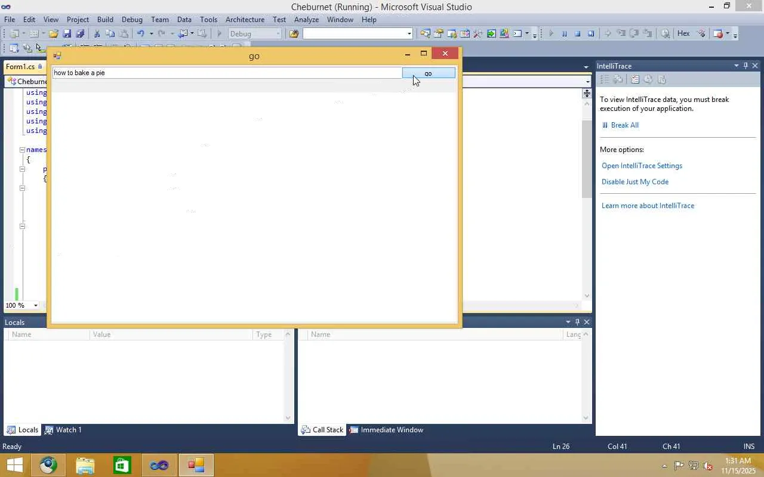The width and height of the screenshot is (764, 477).
Task: Undo the last action with Undo arrow
Action: 141,34
